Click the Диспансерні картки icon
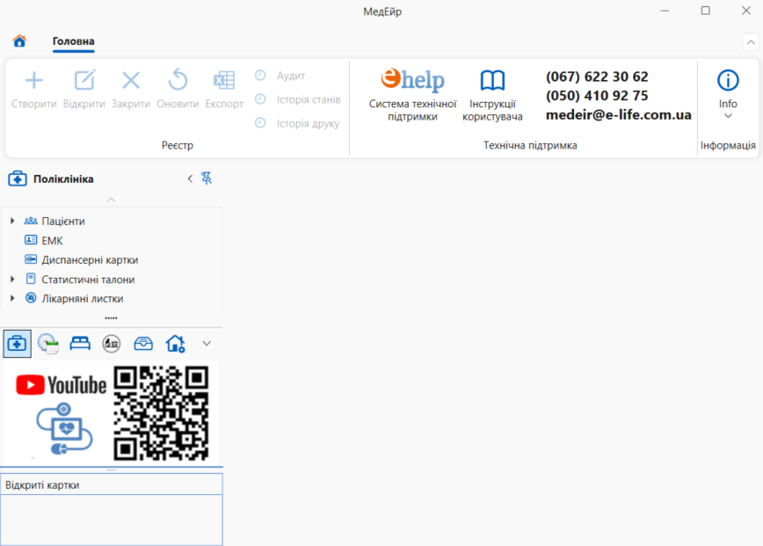 [31, 259]
